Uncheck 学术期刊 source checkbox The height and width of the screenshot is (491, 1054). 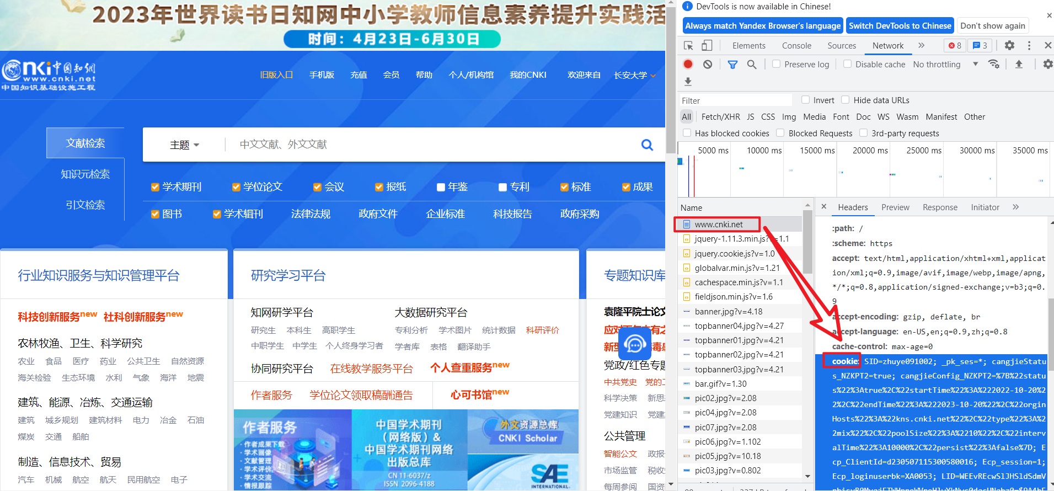point(155,187)
